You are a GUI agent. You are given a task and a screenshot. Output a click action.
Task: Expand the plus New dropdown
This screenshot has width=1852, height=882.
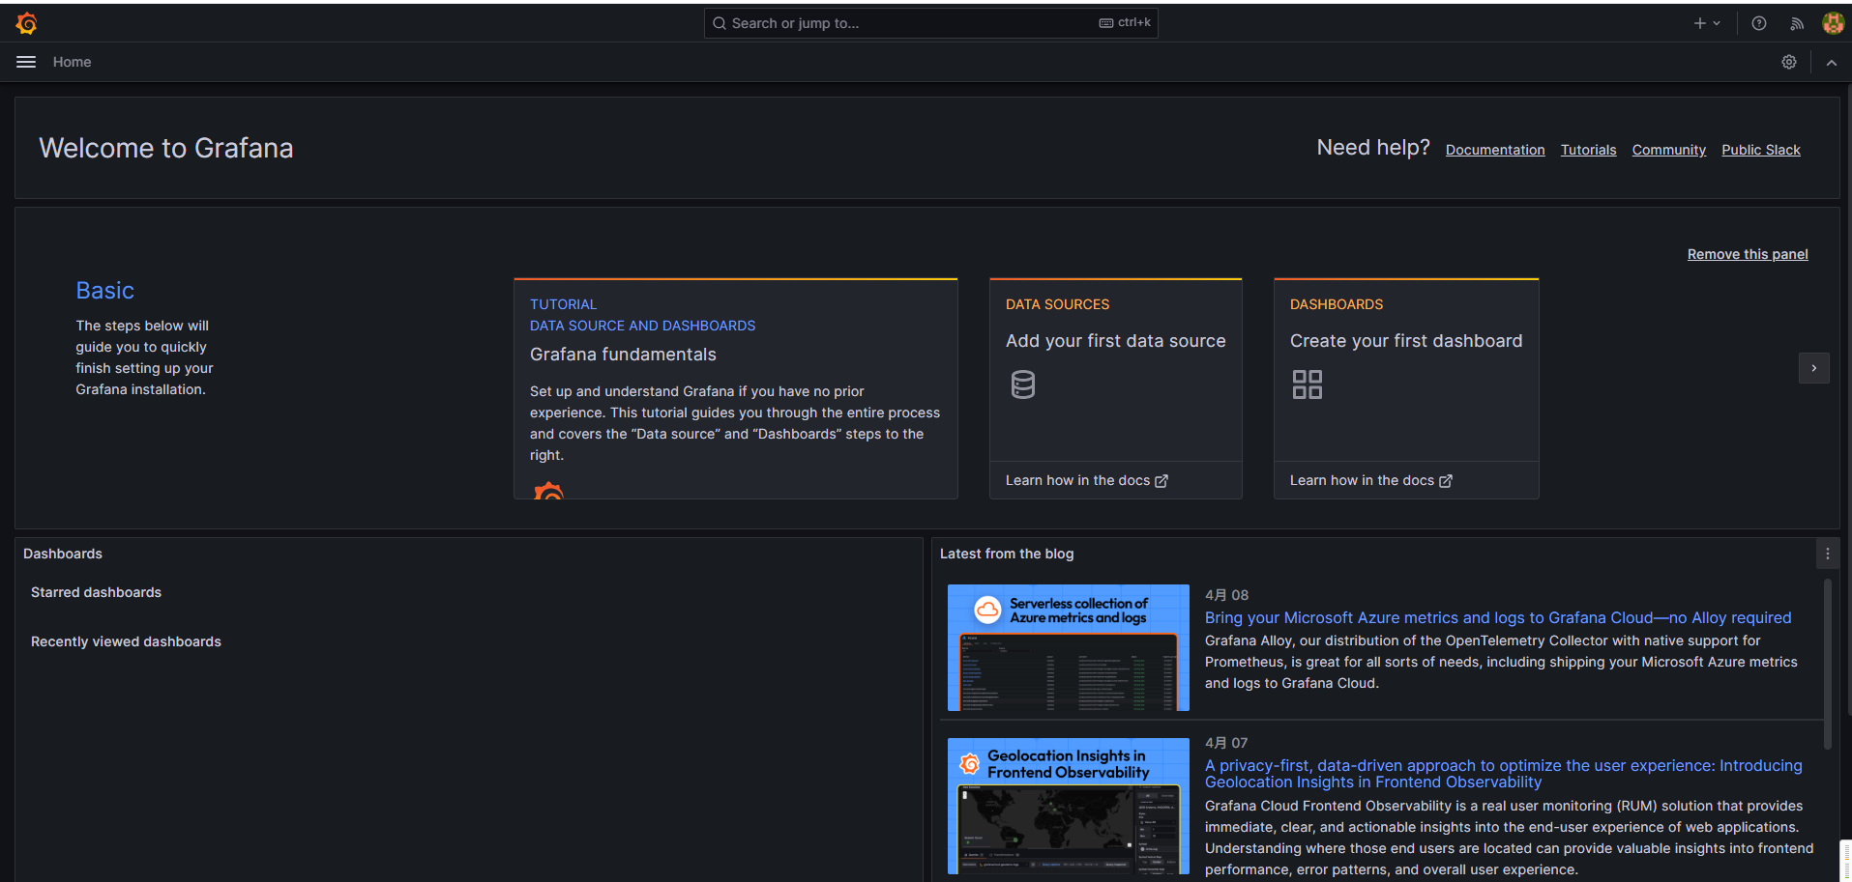point(1707,23)
